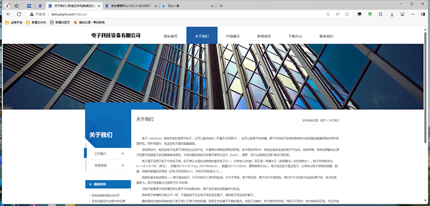The image size is (430, 206).
Task: Open the 运维开发 bookmarks folder
Action: point(14,23)
